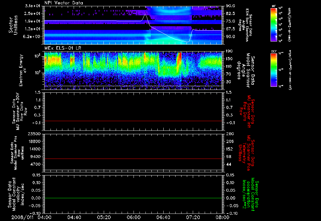The image size is (321, 221).
Task: Select the 06:40 time tick label
Action: 163,217
